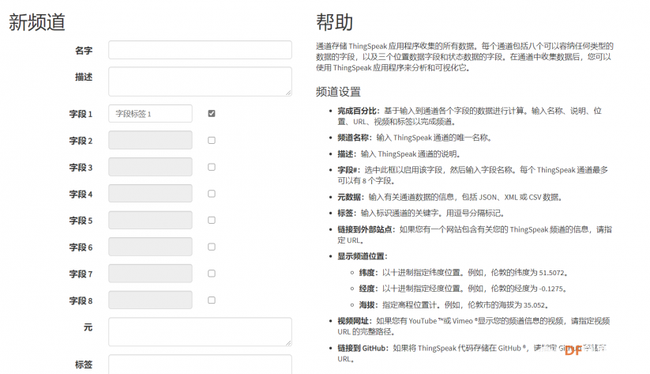Click the 名字 name input field
Screen dimensions: 650x374
pos(200,50)
